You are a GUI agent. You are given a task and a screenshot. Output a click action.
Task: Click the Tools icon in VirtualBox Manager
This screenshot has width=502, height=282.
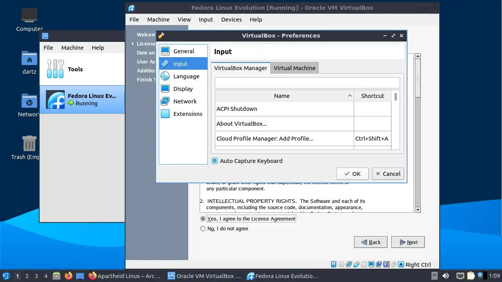[55, 69]
